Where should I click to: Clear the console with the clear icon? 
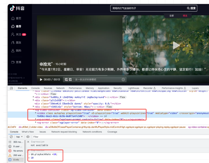click(x=11, y=137)
